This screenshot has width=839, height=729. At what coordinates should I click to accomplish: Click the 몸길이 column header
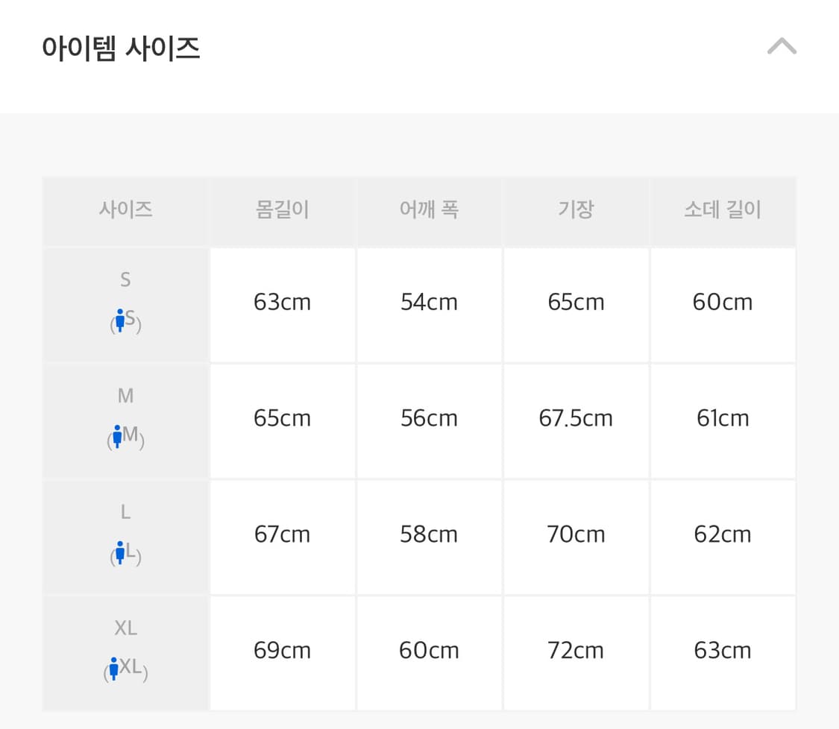(x=283, y=209)
